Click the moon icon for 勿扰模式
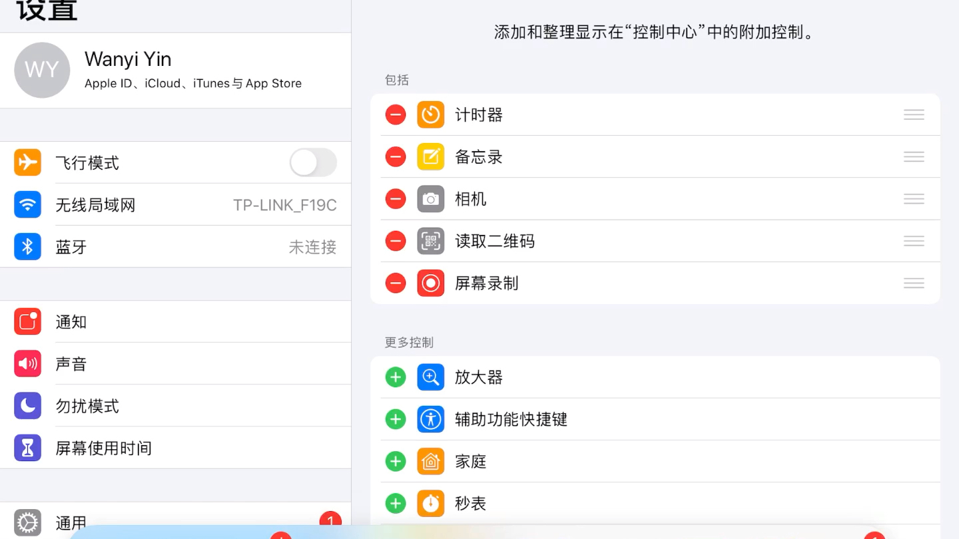The width and height of the screenshot is (959, 539). click(27, 406)
